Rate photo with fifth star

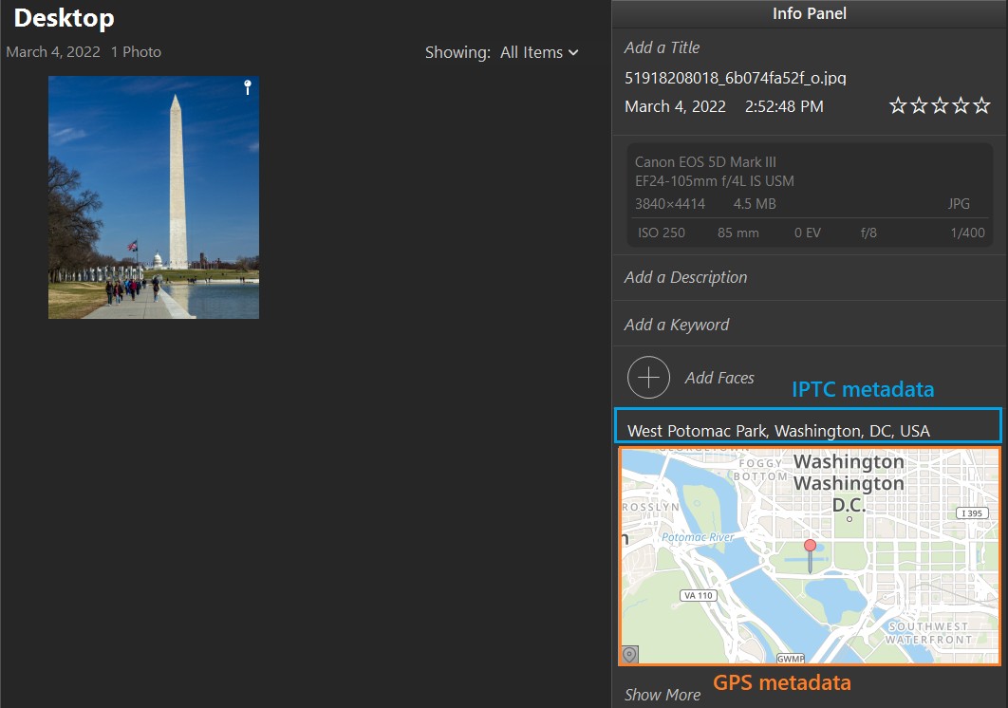tap(981, 105)
